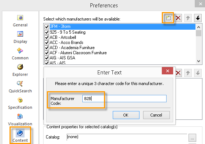
Task: Open the Common preferences section
Action: pos(20,54)
